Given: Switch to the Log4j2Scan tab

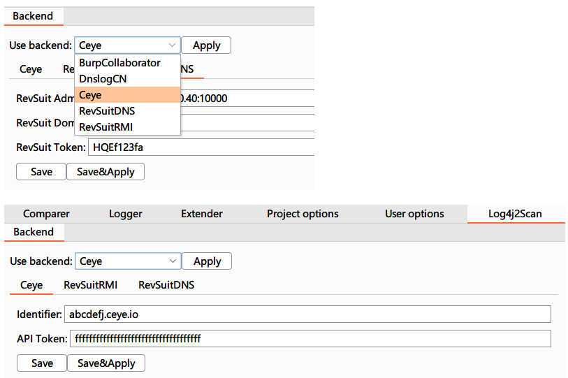Looking at the screenshot, I should 515,214.
